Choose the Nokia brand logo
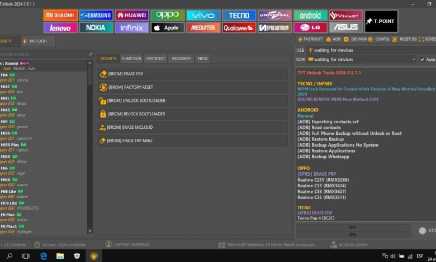436x262 pixels. click(96, 28)
